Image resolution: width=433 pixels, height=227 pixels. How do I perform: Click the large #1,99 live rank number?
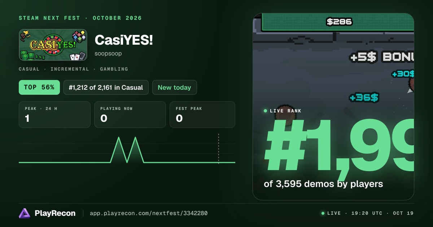click(x=339, y=146)
